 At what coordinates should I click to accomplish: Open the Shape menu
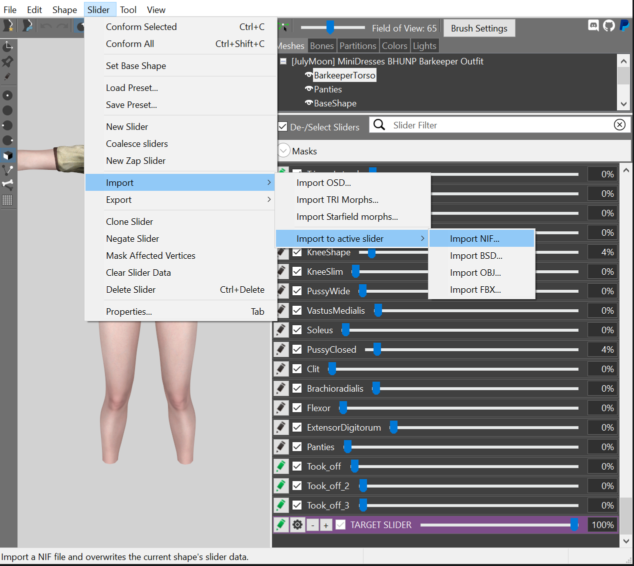tap(64, 9)
